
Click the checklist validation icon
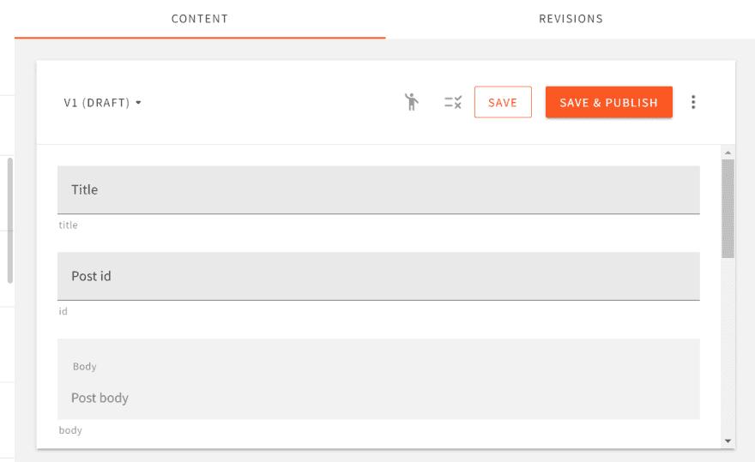453,102
